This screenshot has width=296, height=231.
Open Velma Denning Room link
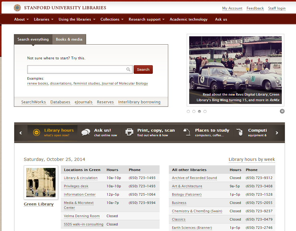[x=81, y=216]
